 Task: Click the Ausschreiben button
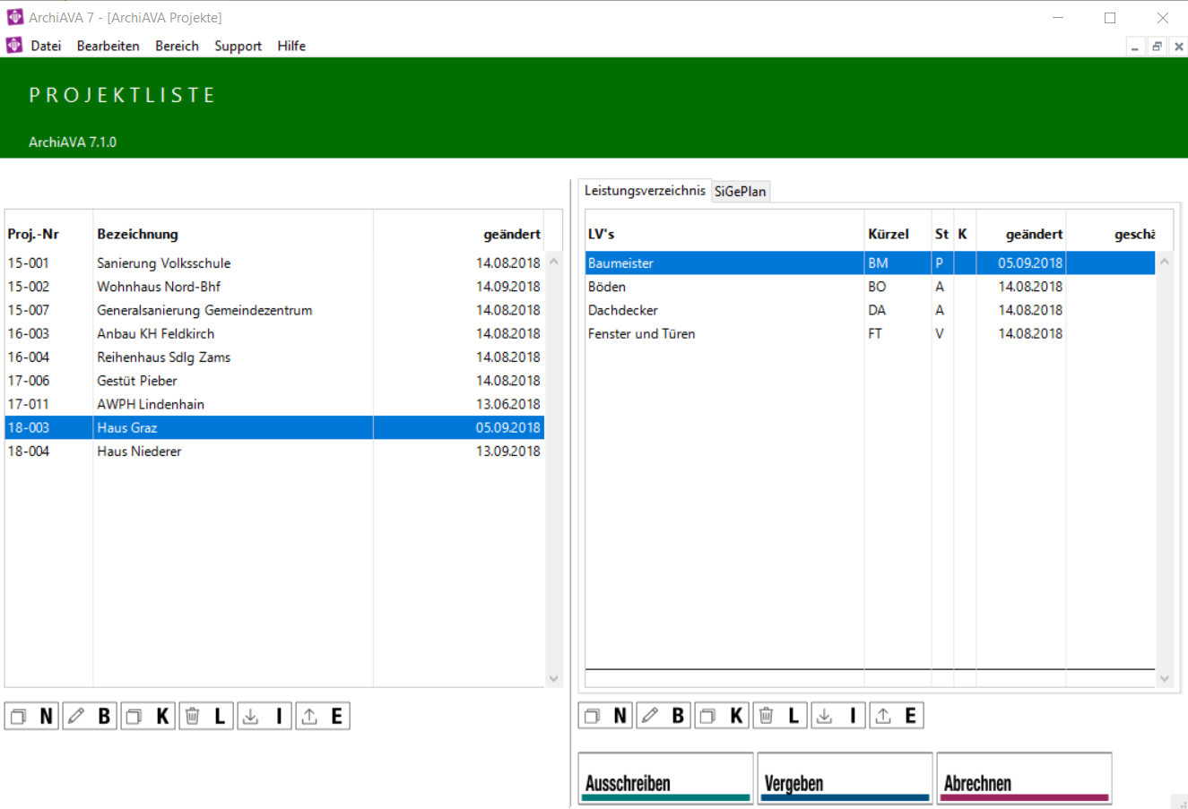(x=665, y=779)
